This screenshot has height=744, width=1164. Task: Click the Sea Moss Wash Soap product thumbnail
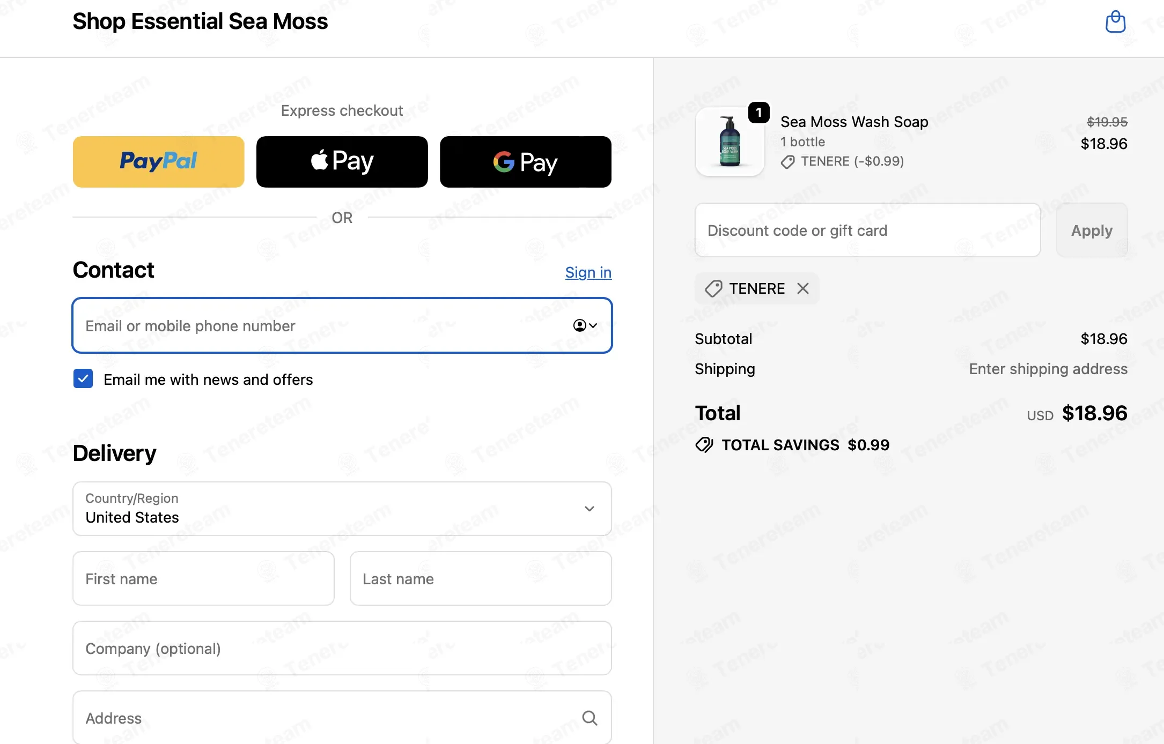730,142
